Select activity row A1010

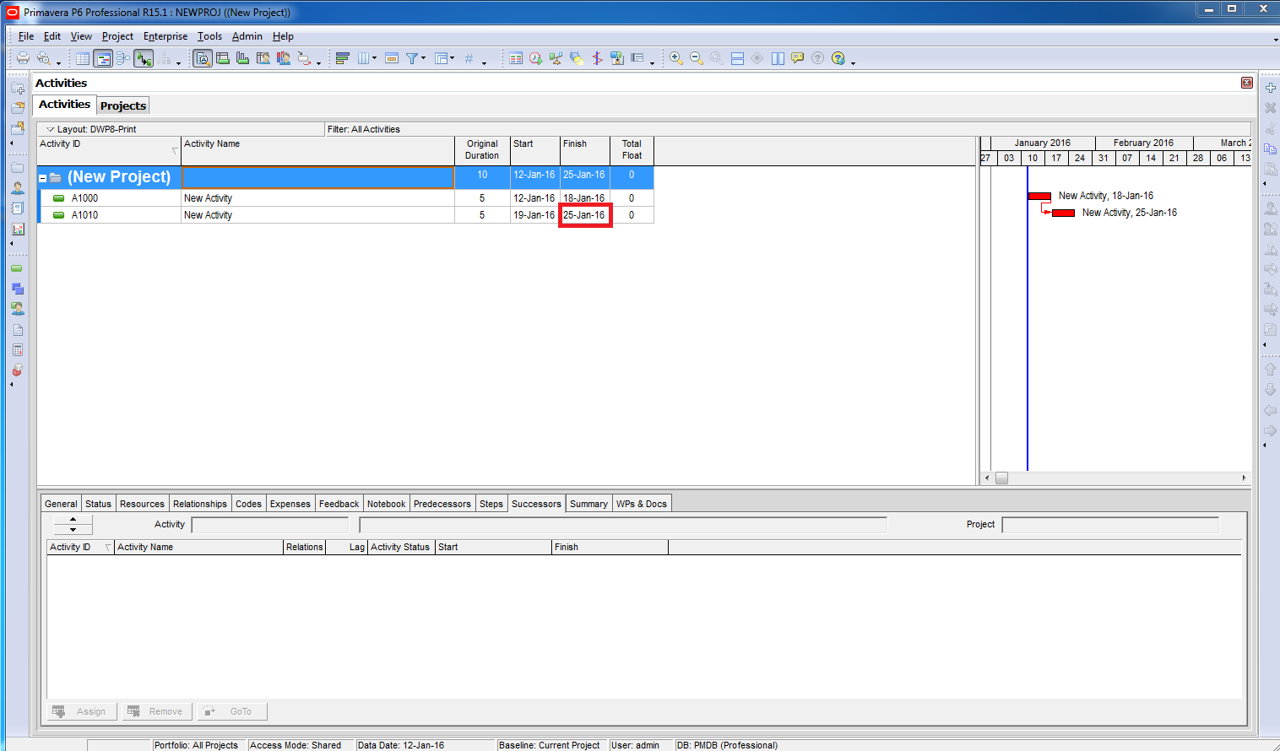pyautogui.click(x=84, y=215)
